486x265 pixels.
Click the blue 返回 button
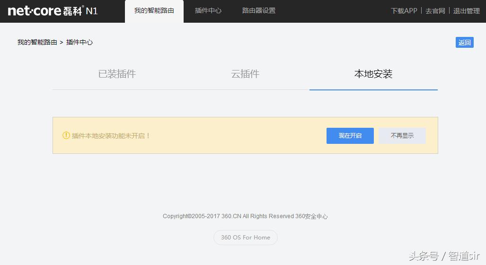pyautogui.click(x=464, y=43)
